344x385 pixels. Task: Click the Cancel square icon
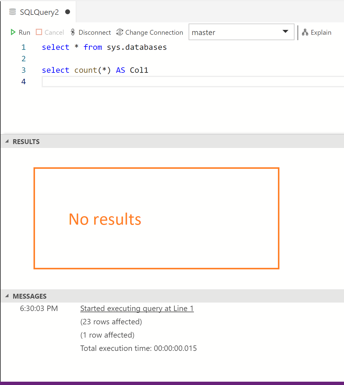point(39,32)
